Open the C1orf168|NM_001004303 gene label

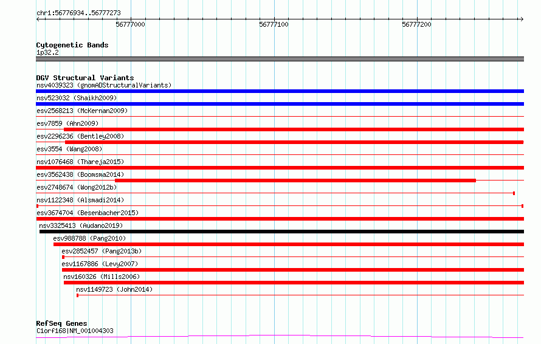[x=75, y=331]
